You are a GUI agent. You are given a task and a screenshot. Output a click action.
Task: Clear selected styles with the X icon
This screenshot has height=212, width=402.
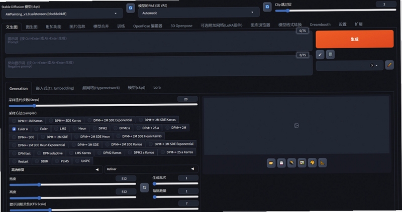tap(372, 66)
